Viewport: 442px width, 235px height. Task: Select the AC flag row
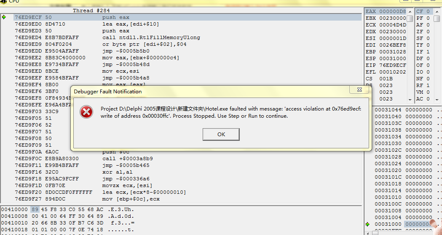424,99
